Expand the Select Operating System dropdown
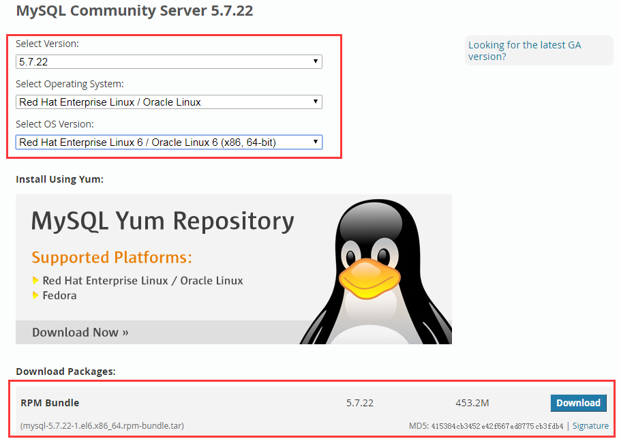619x439 pixels. tap(168, 102)
